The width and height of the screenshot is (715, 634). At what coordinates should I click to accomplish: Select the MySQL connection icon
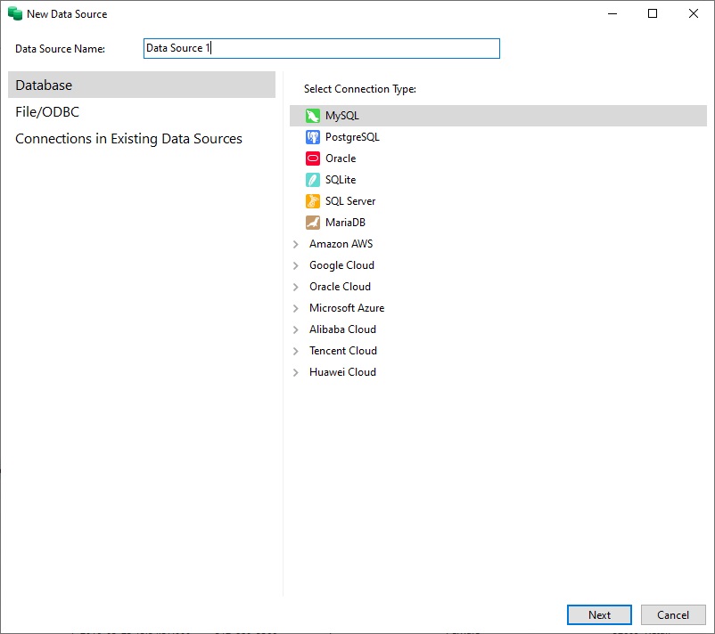(312, 116)
